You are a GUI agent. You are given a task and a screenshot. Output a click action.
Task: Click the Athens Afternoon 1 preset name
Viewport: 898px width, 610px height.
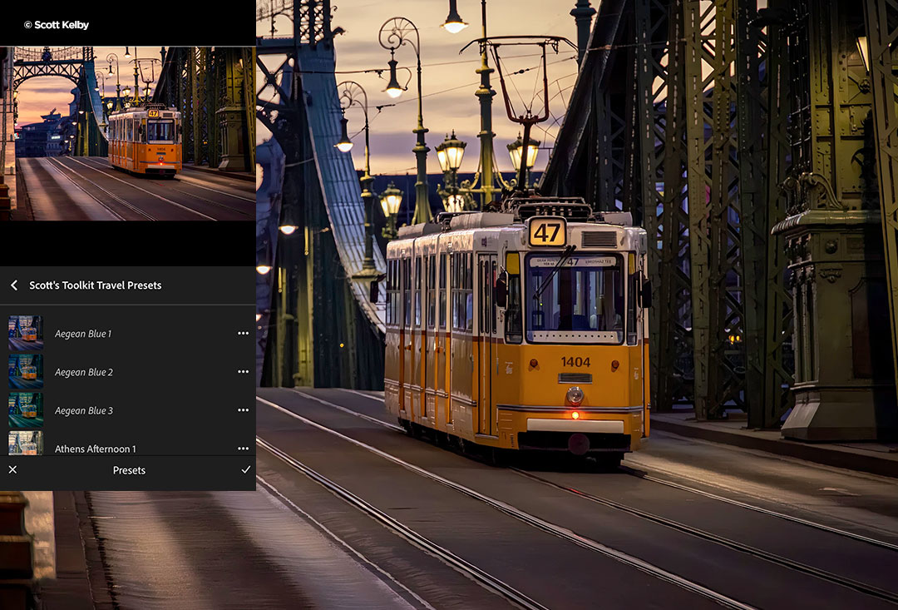click(96, 449)
